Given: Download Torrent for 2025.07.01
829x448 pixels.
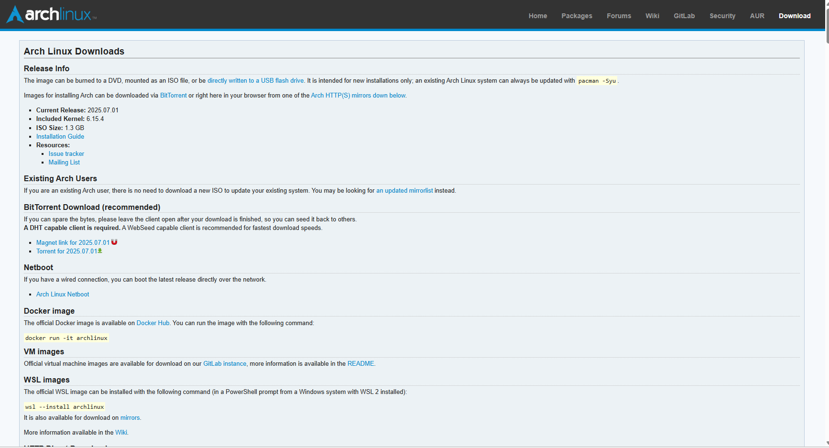Looking at the screenshot, I should (66, 251).
